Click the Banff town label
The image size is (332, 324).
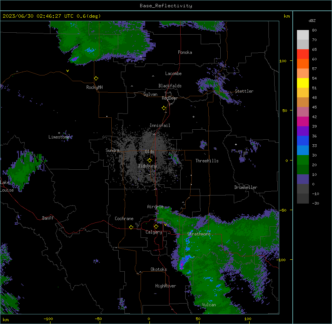click(48, 218)
